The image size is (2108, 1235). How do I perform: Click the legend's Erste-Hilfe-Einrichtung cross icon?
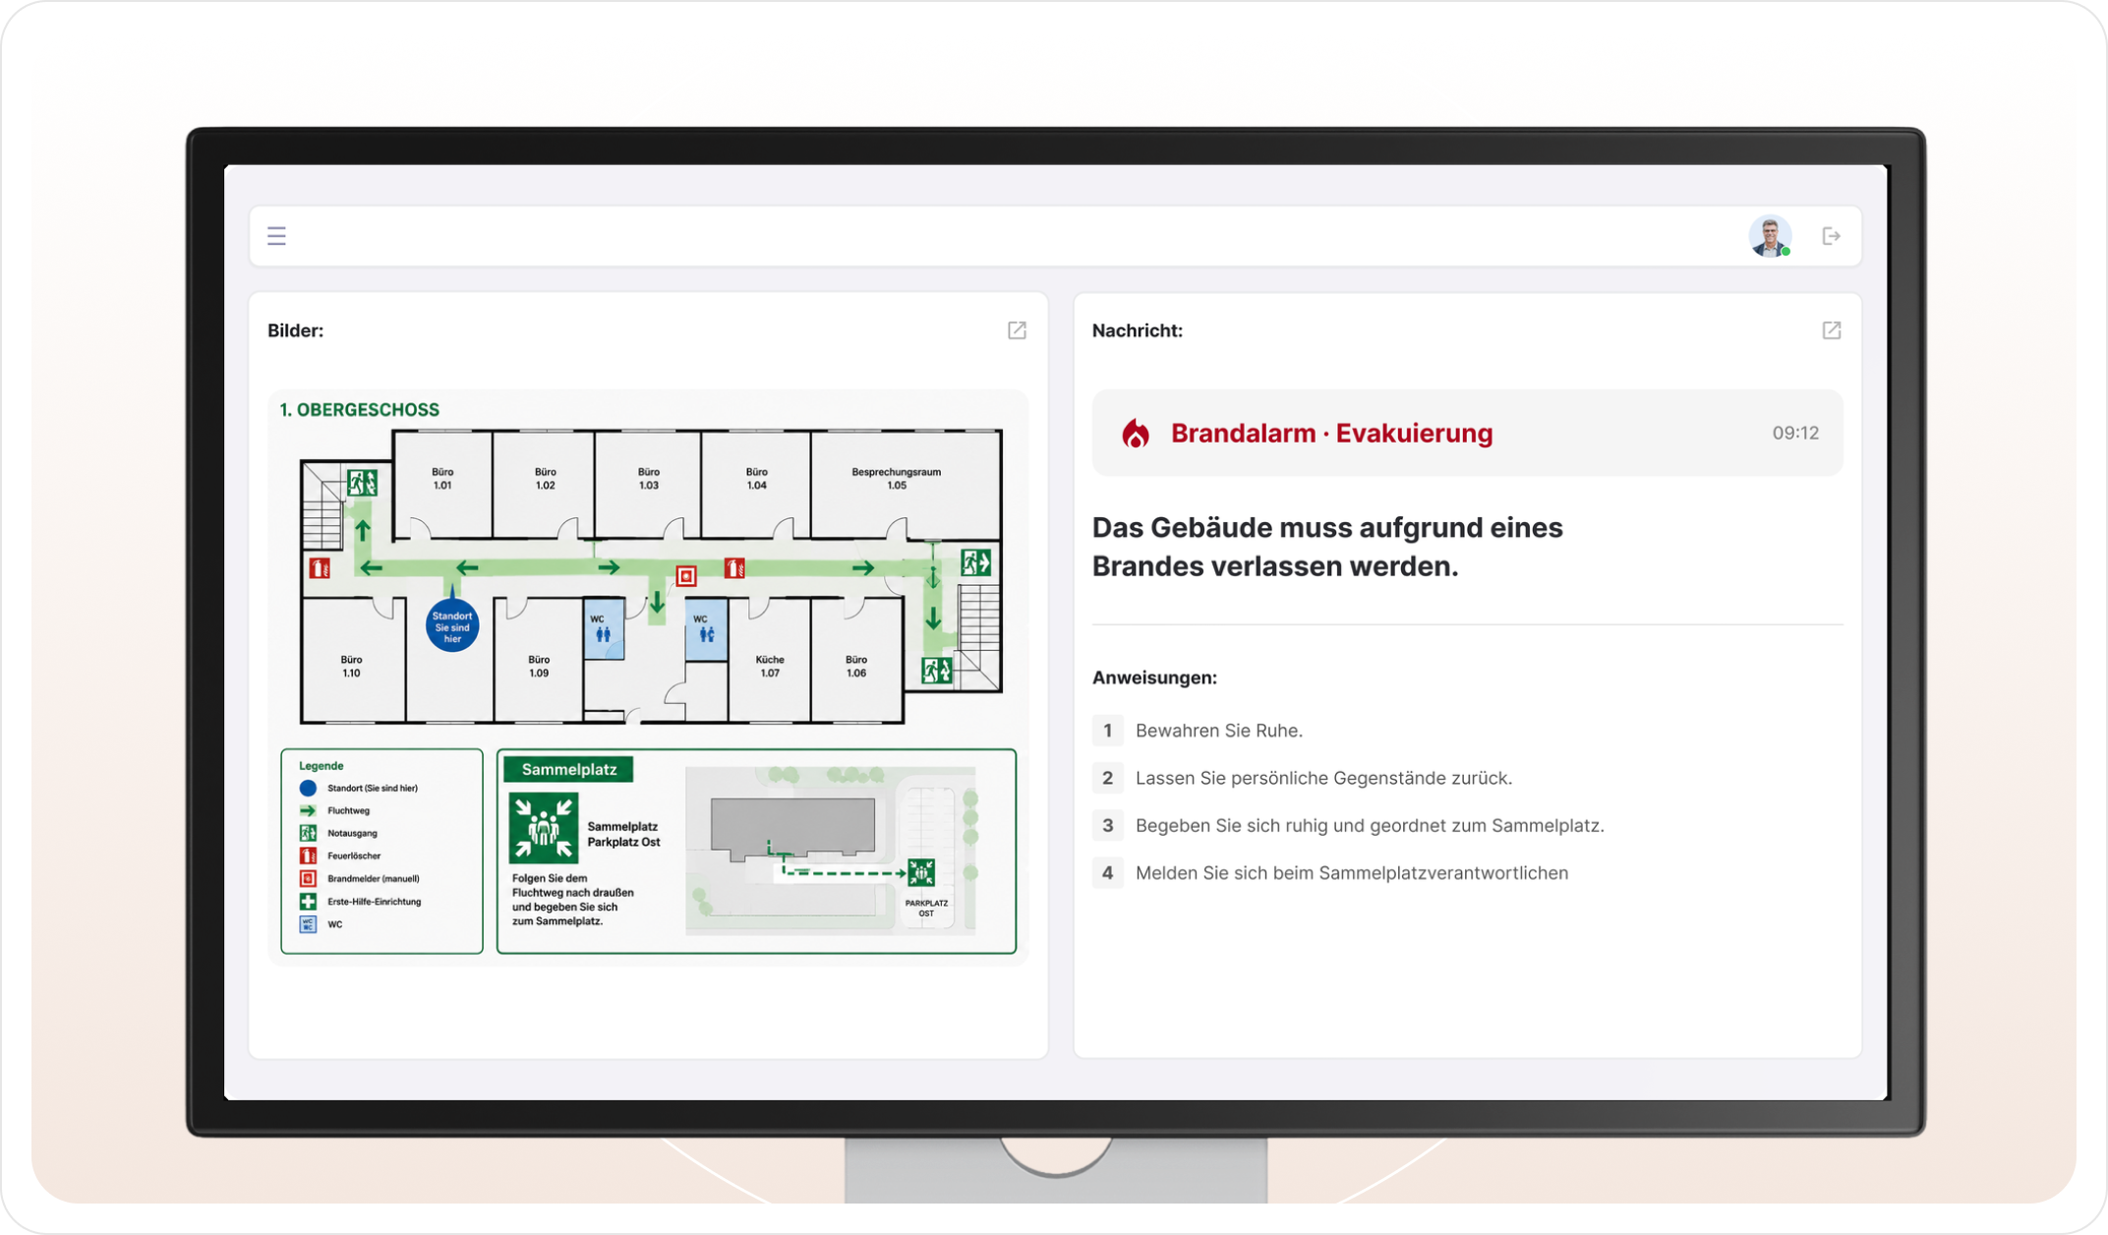(x=308, y=901)
